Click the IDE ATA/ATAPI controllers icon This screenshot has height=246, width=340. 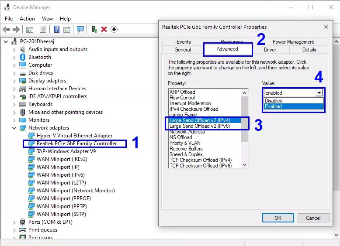point(23,96)
